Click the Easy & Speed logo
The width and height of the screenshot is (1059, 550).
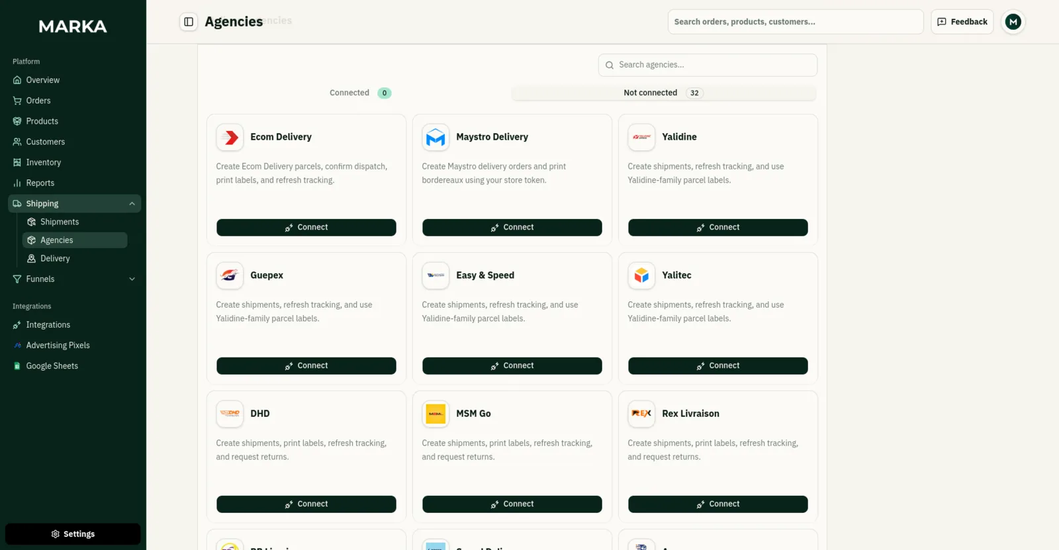(436, 276)
